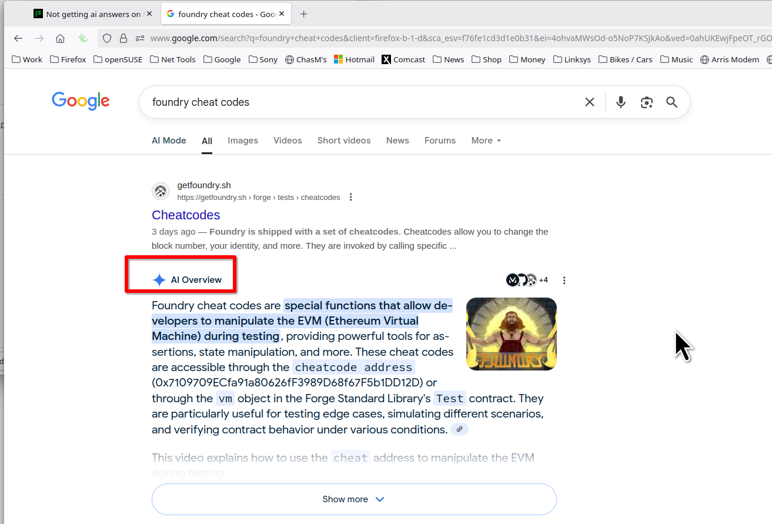Click the 'Test' code text
772x524 pixels.
(x=450, y=399)
